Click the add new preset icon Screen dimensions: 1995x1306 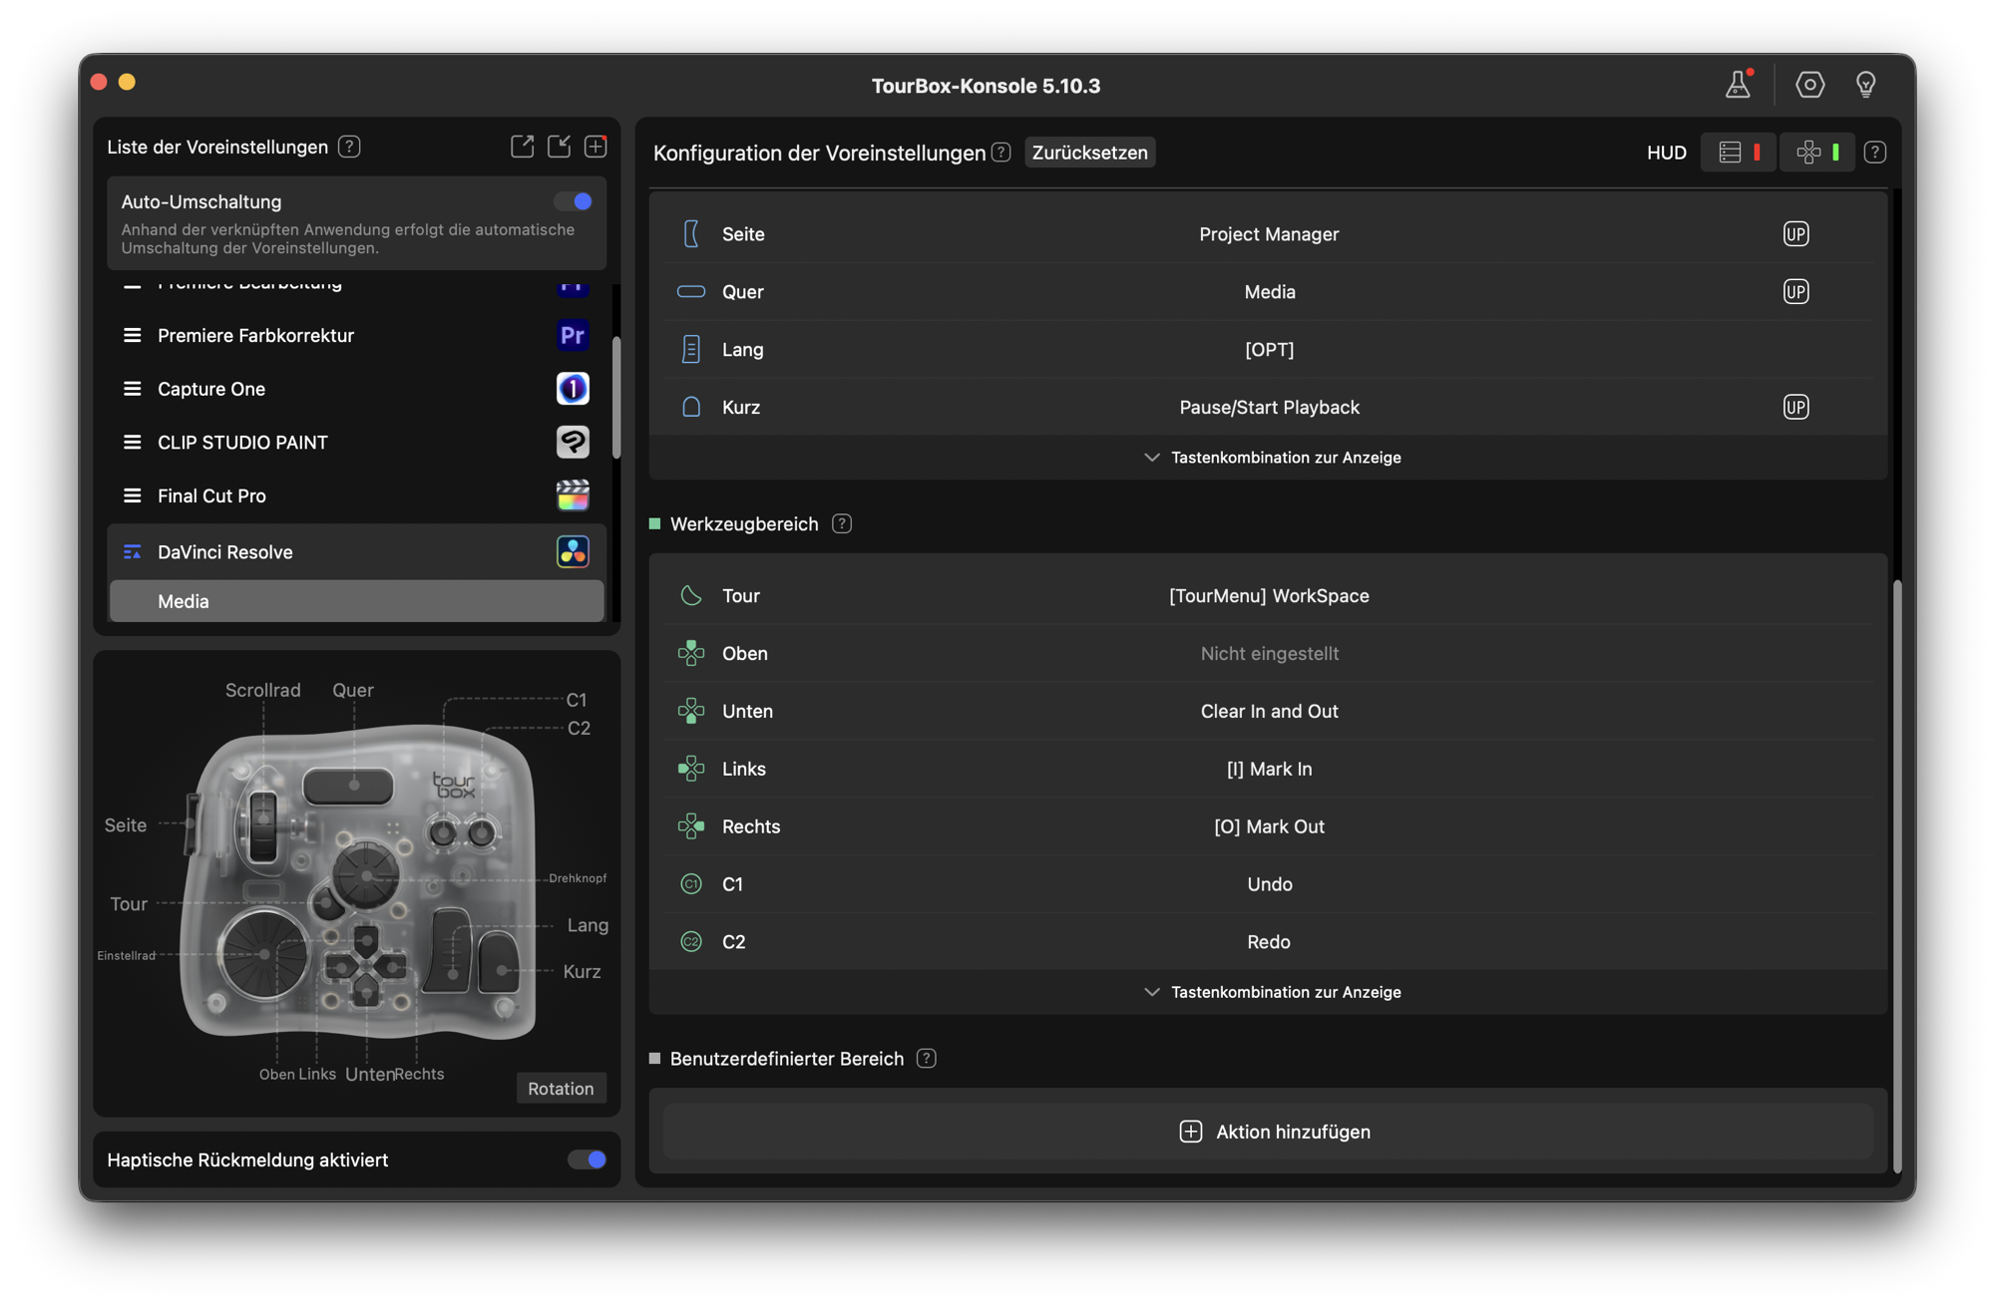596,147
